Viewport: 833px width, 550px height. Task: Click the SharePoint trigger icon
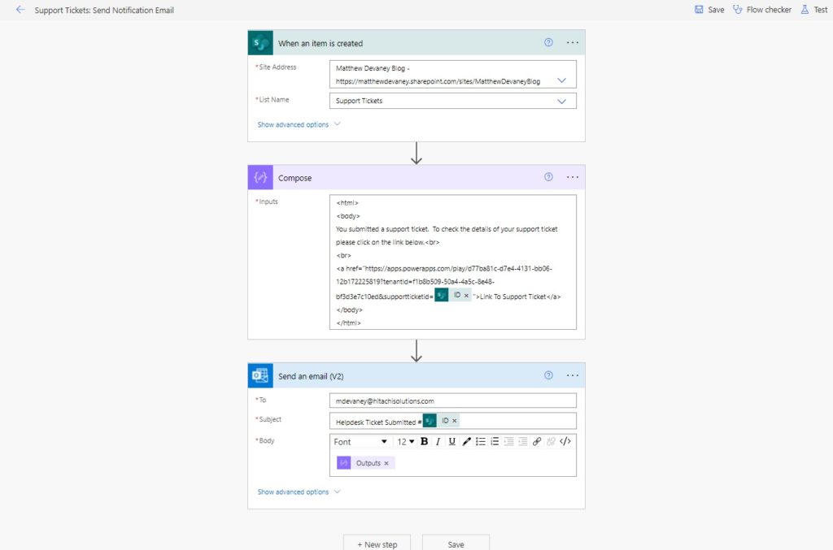tap(260, 43)
